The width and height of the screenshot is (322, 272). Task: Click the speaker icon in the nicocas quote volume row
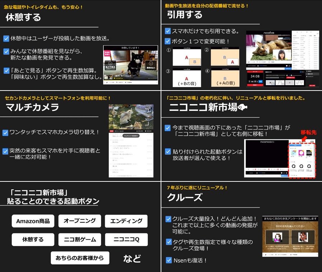point(287,75)
